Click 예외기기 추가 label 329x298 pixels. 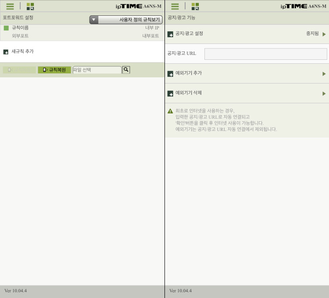pyautogui.click(x=189, y=73)
